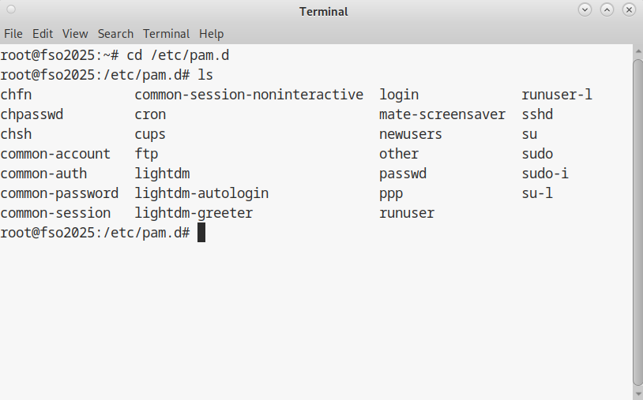
Task: Click the lightdm-autologin entry in listing
Action: 201,193
